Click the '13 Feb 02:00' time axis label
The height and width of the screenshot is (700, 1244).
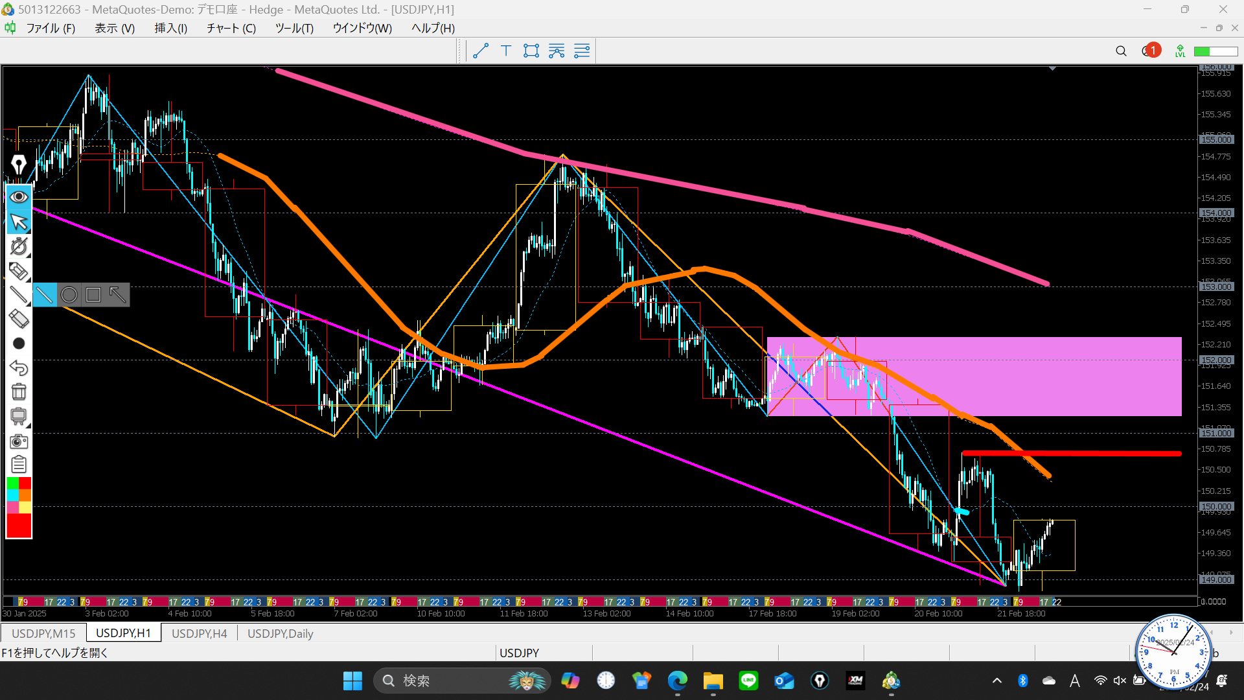tap(606, 614)
